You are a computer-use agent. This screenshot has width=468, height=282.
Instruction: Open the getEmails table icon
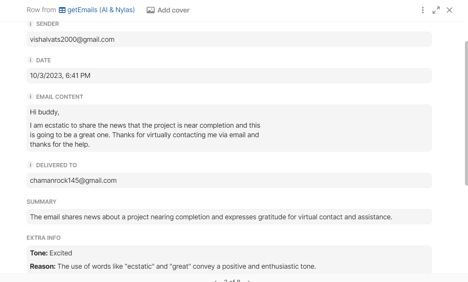click(x=62, y=10)
